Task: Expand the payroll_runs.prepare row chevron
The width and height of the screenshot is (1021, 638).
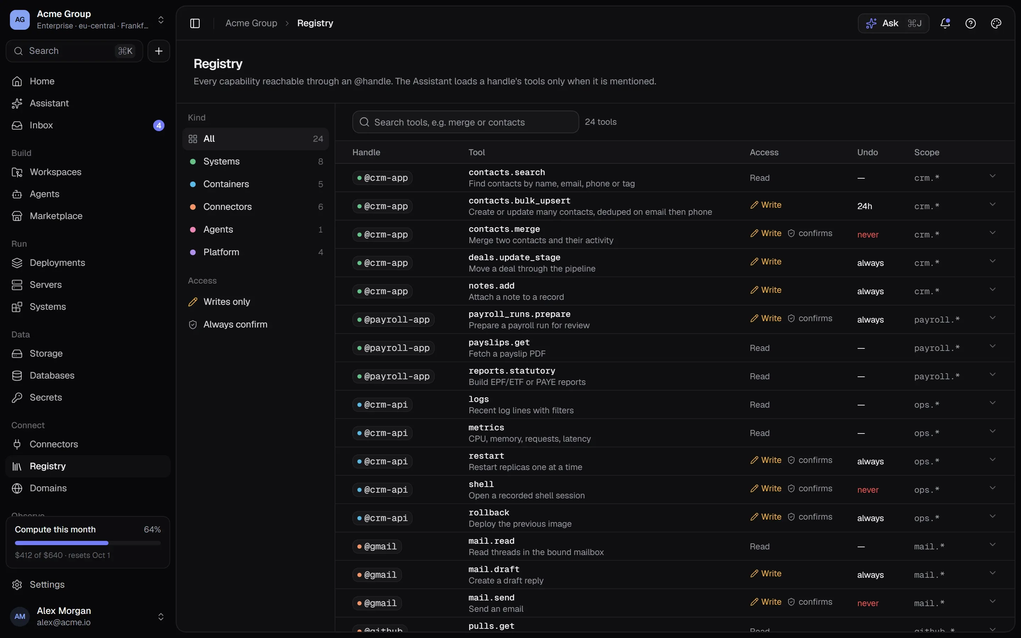Action: [x=992, y=318]
